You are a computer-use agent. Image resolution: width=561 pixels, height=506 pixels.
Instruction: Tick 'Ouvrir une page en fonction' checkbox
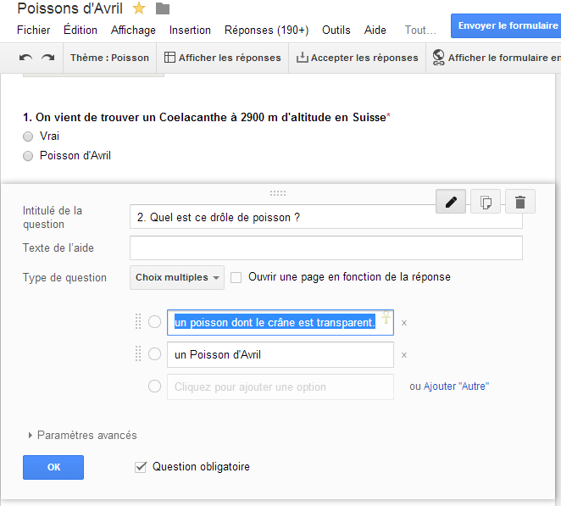pos(236,277)
